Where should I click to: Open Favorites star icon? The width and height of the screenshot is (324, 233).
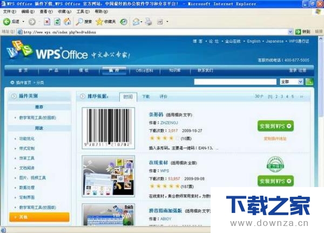pyautogui.click(x=99, y=22)
